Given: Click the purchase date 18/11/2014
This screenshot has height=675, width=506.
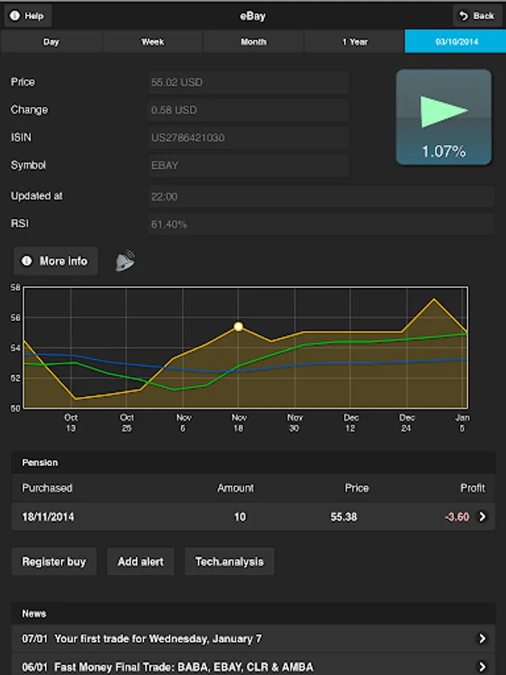Looking at the screenshot, I should click(x=48, y=517).
